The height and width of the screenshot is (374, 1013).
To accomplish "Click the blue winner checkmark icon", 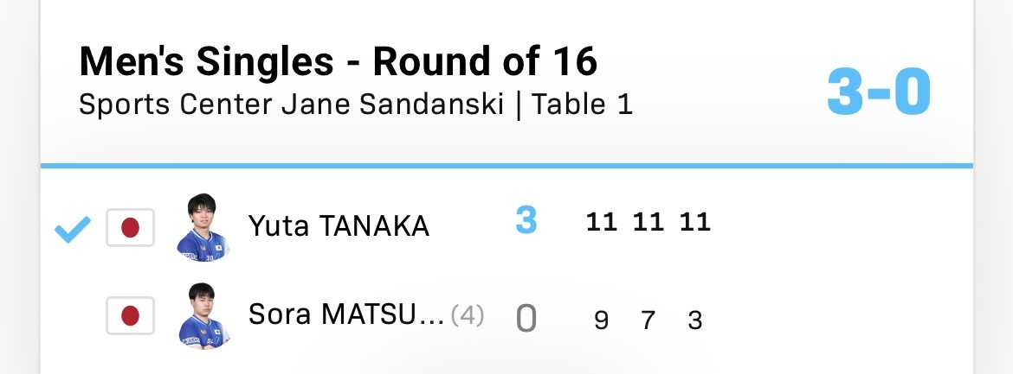I will click(73, 229).
